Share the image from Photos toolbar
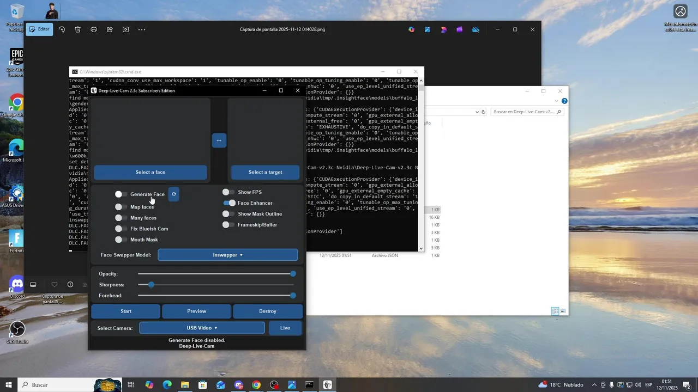This screenshot has width=698, height=392. coord(110,29)
